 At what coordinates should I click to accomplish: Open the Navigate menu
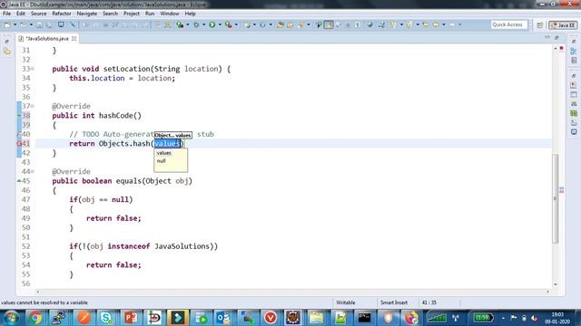click(87, 14)
